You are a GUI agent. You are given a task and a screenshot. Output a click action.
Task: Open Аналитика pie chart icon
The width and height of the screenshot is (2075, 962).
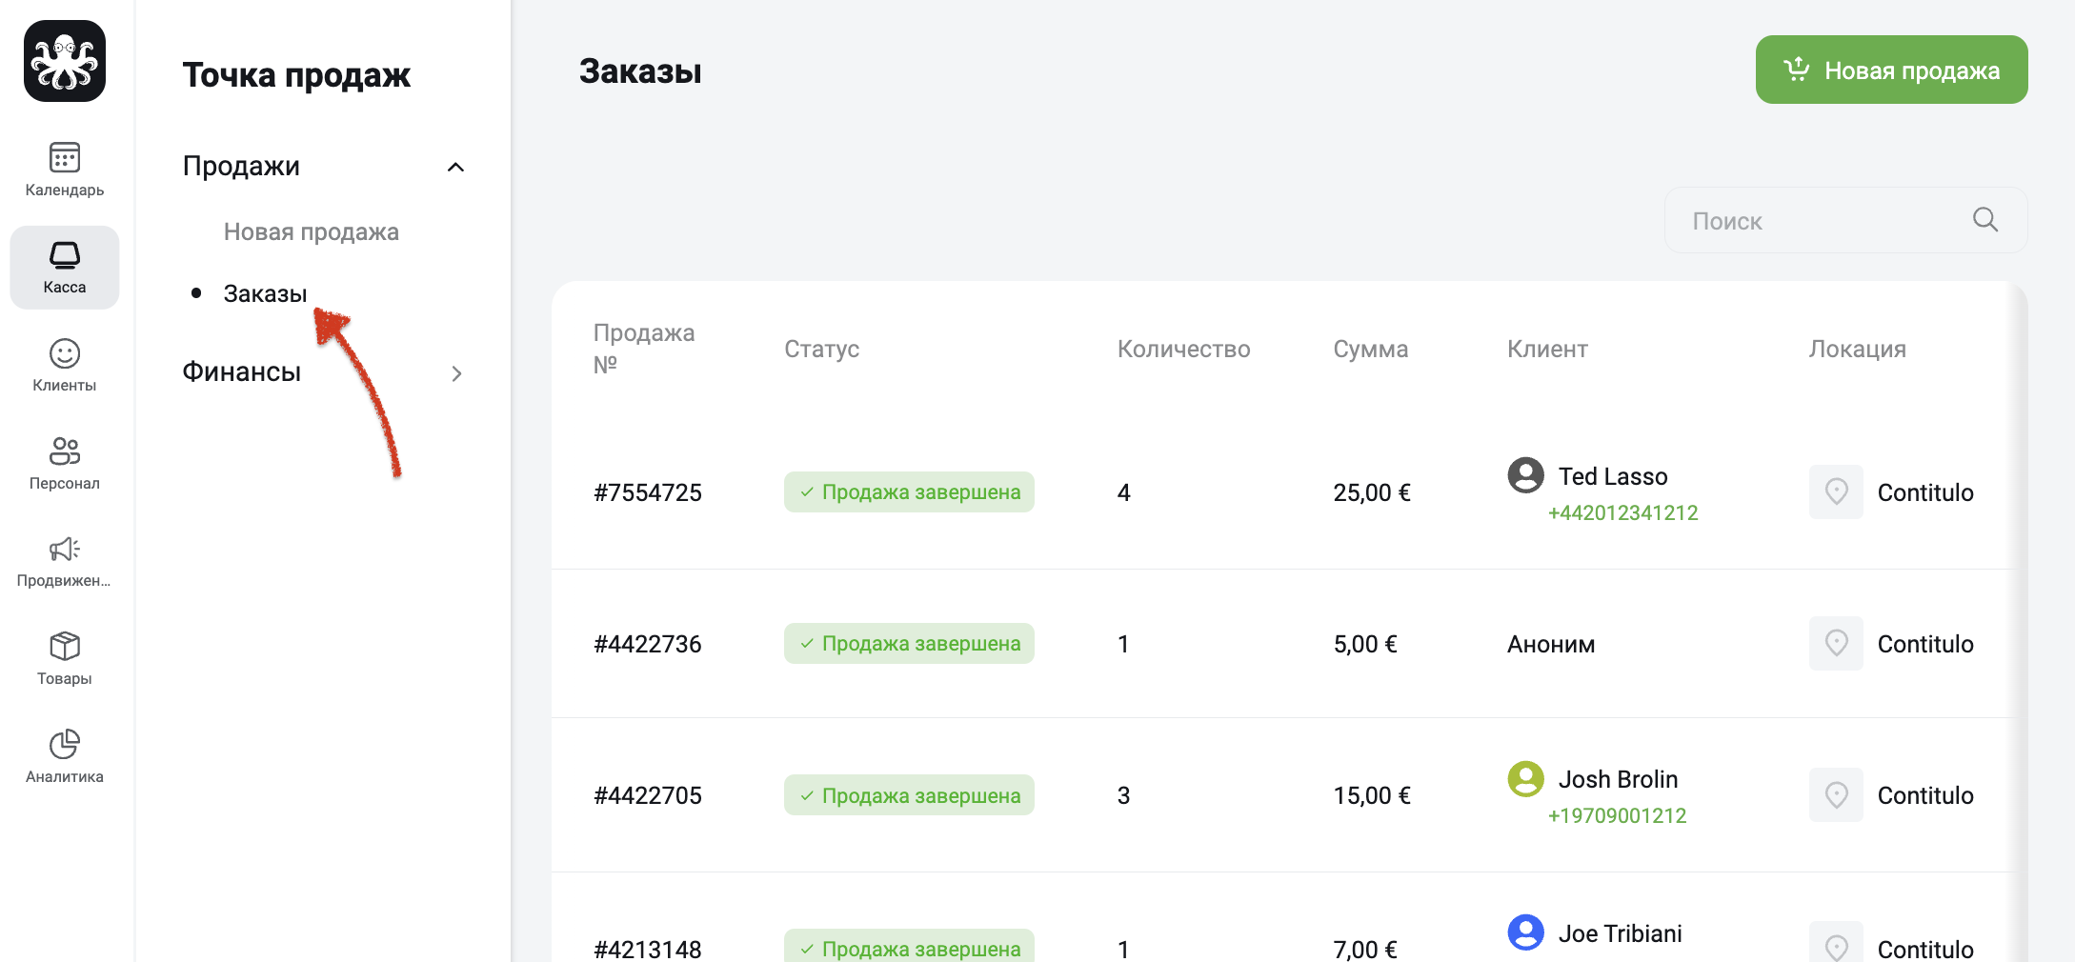pos(65,744)
